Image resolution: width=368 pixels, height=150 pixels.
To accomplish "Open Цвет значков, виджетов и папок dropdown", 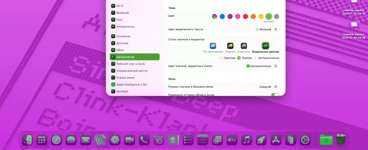I will click(x=262, y=66).
